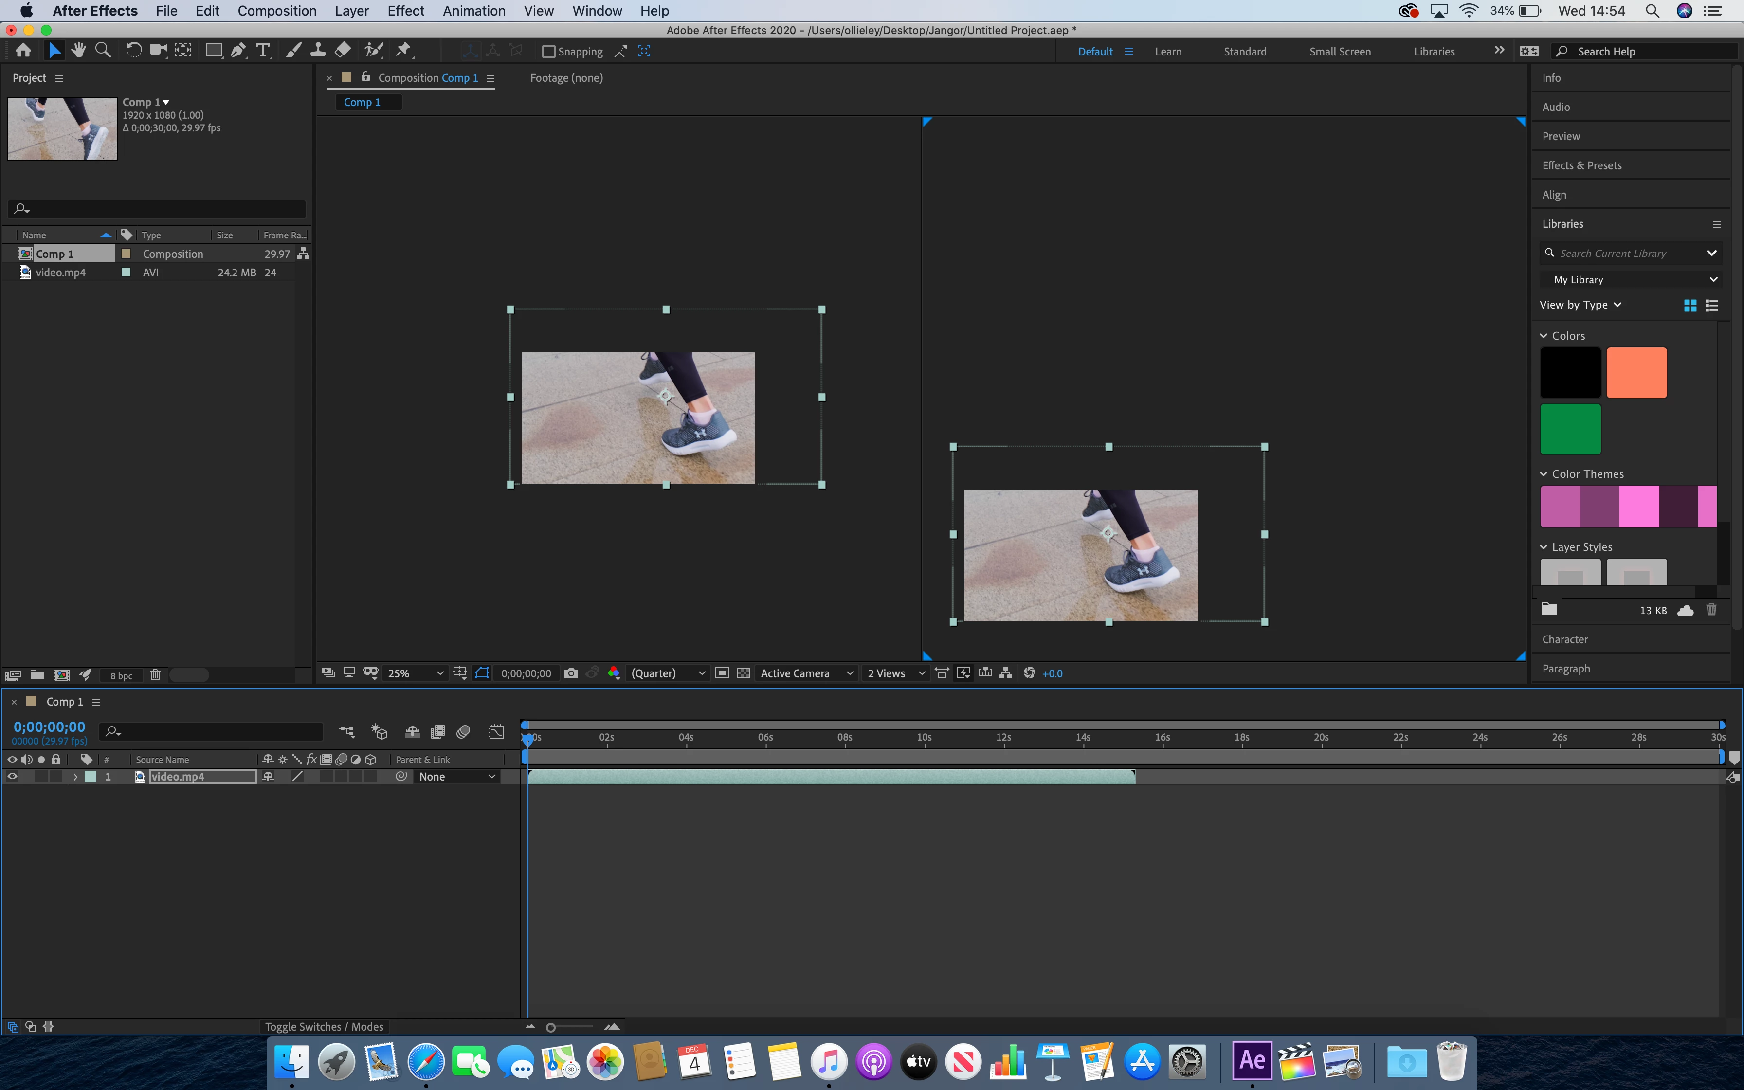Expand the video.mp4 layer properties
The height and width of the screenshot is (1090, 1744).
click(x=75, y=777)
